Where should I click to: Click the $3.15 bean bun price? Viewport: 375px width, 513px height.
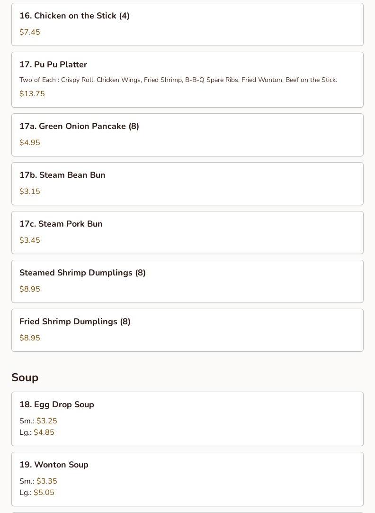click(30, 192)
